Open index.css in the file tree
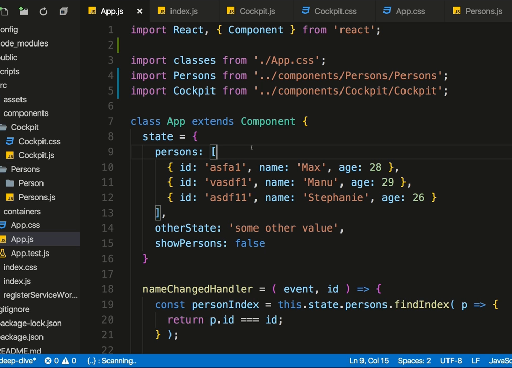The width and height of the screenshot is (512, 368). 20,267
